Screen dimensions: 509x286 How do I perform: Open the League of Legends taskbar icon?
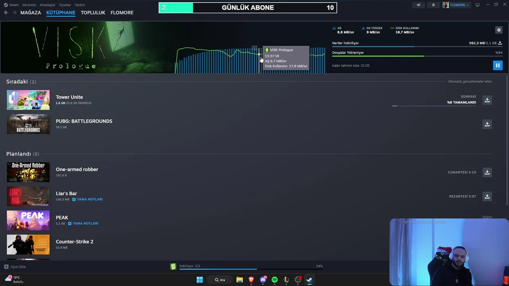coord(286,280)
